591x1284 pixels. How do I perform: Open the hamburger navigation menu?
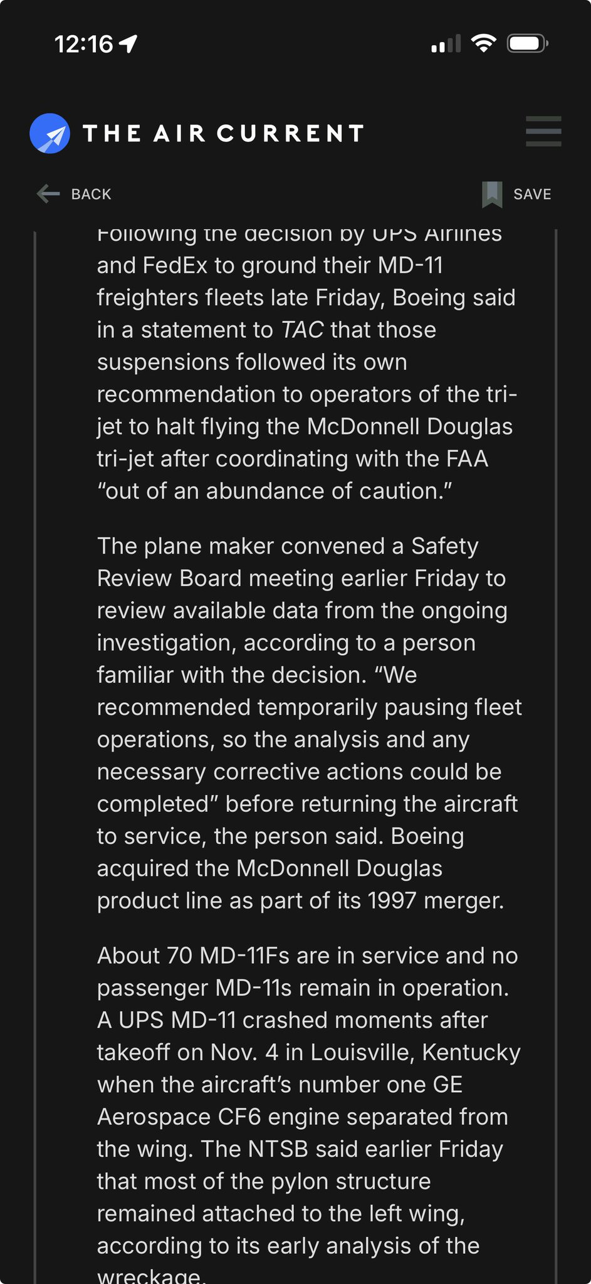[x=543, y=132]
